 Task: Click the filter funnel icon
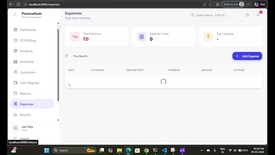click(66, 56)
